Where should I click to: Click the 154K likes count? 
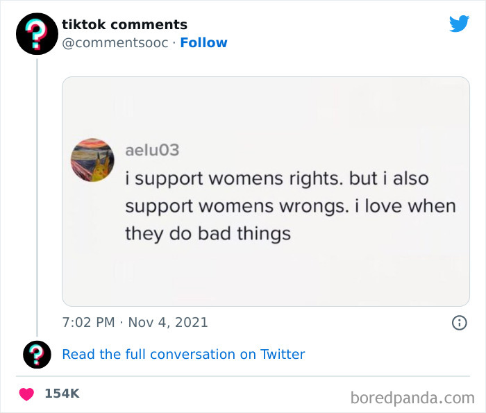62,394
